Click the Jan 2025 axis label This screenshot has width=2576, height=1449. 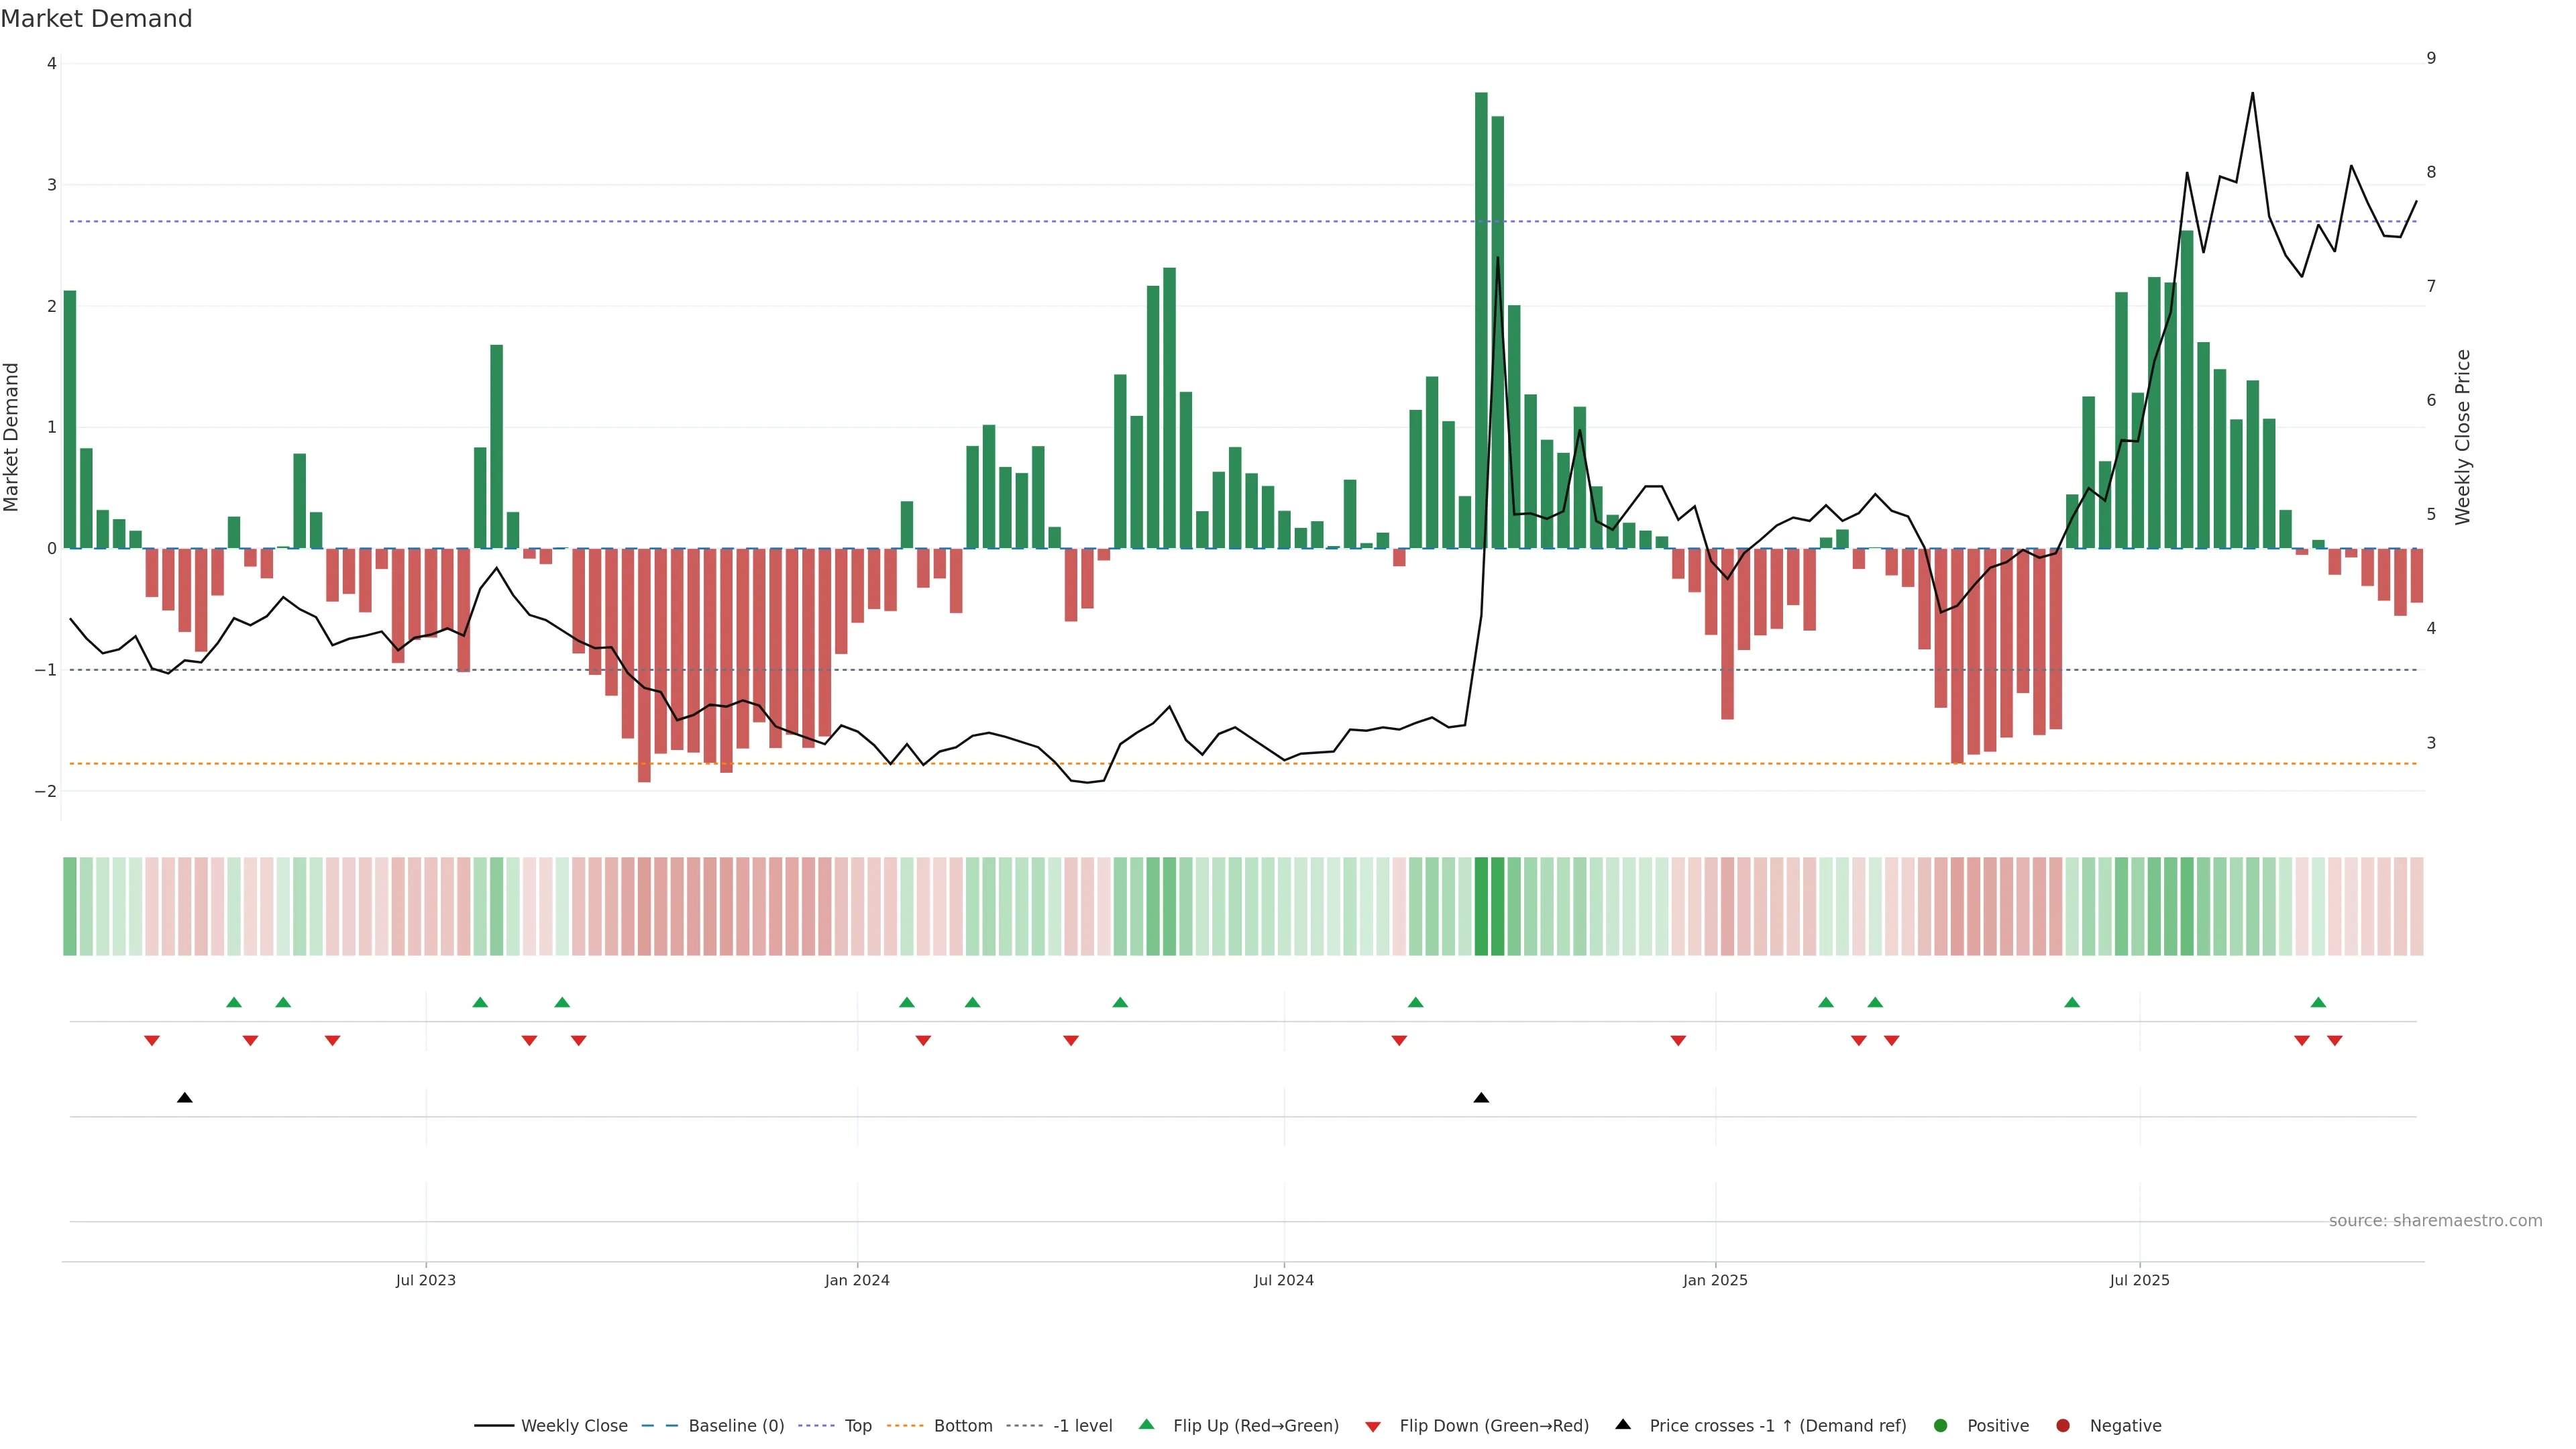1715,1280
